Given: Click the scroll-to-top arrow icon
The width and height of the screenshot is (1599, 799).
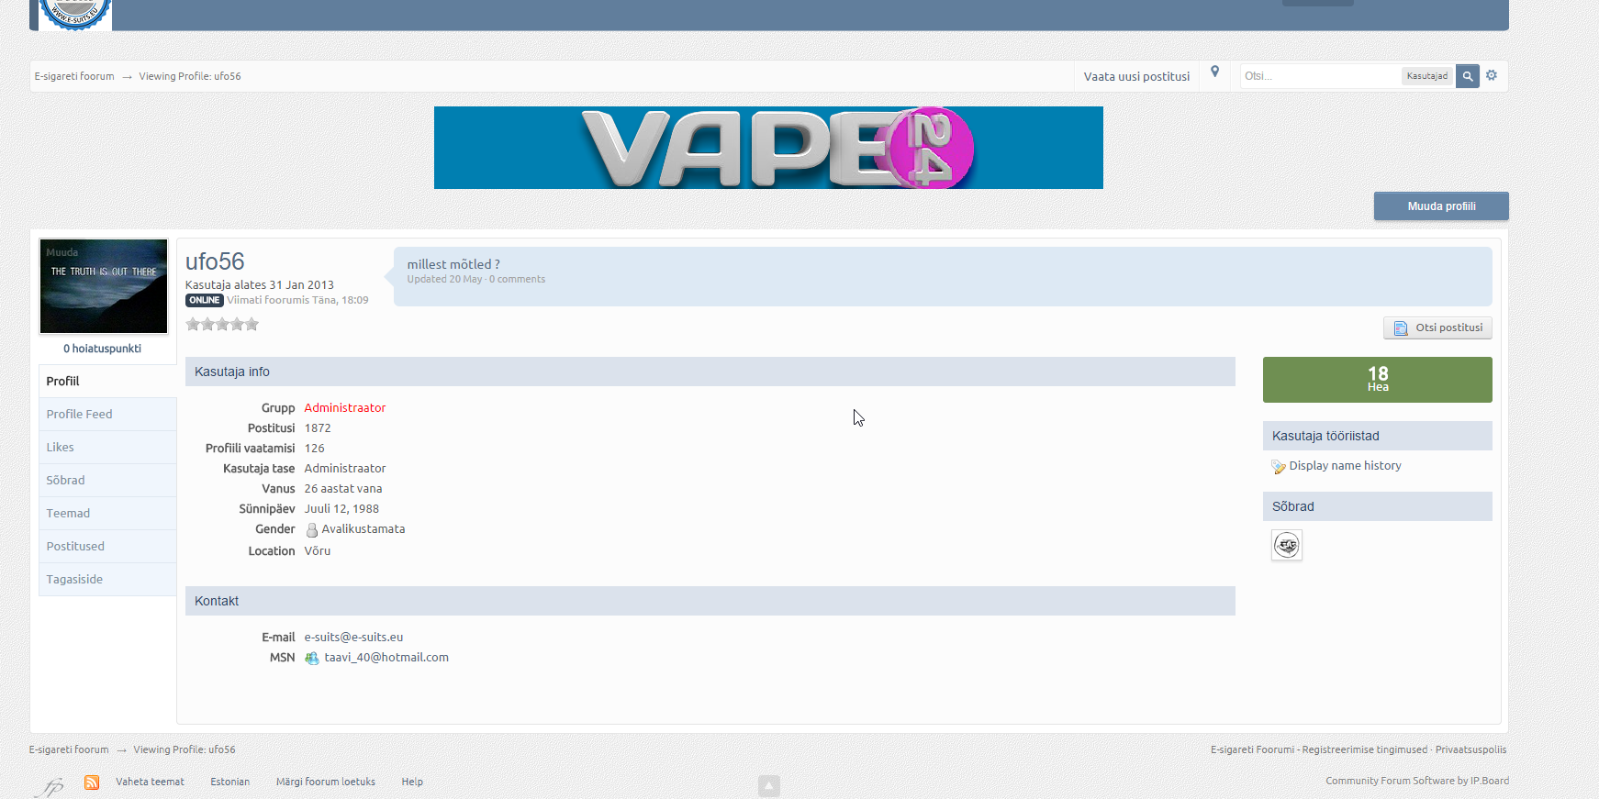Looking at the screenshot, I should 769,786.
